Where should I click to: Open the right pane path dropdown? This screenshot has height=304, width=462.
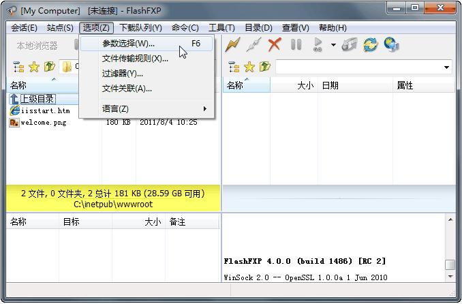coord(446,67)
